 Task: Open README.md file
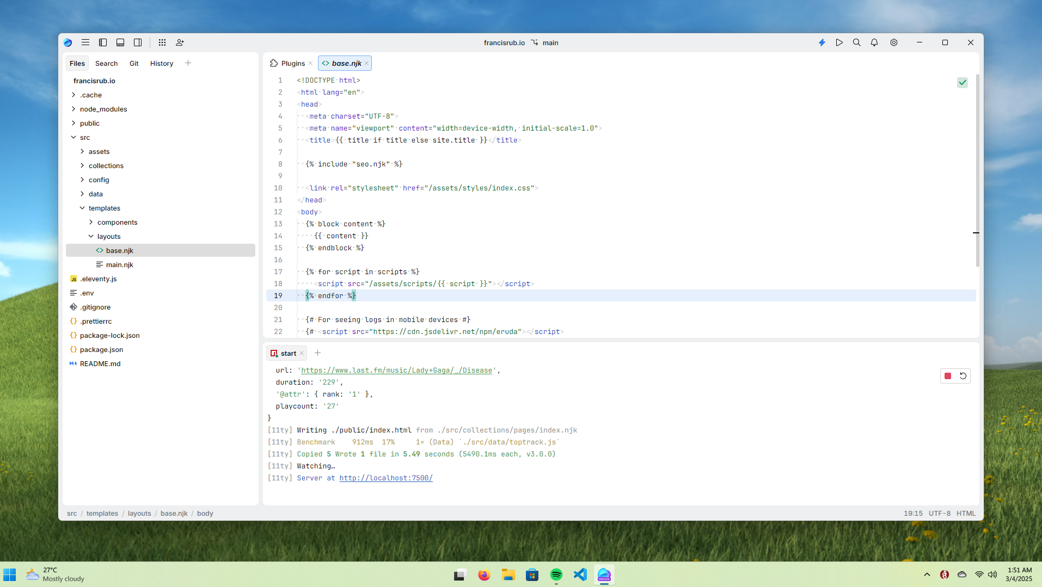click(x=161, y=363)
